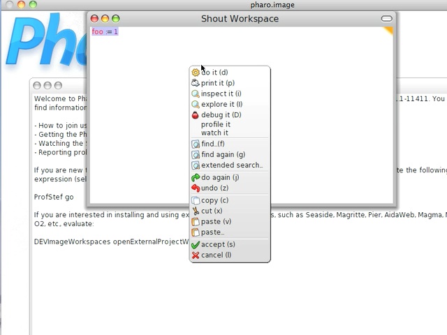This screenshot has height=335, width=447.
Task: Click the green checkmark icon for accept
Action: pyautogui.click(x=196, y=245)
